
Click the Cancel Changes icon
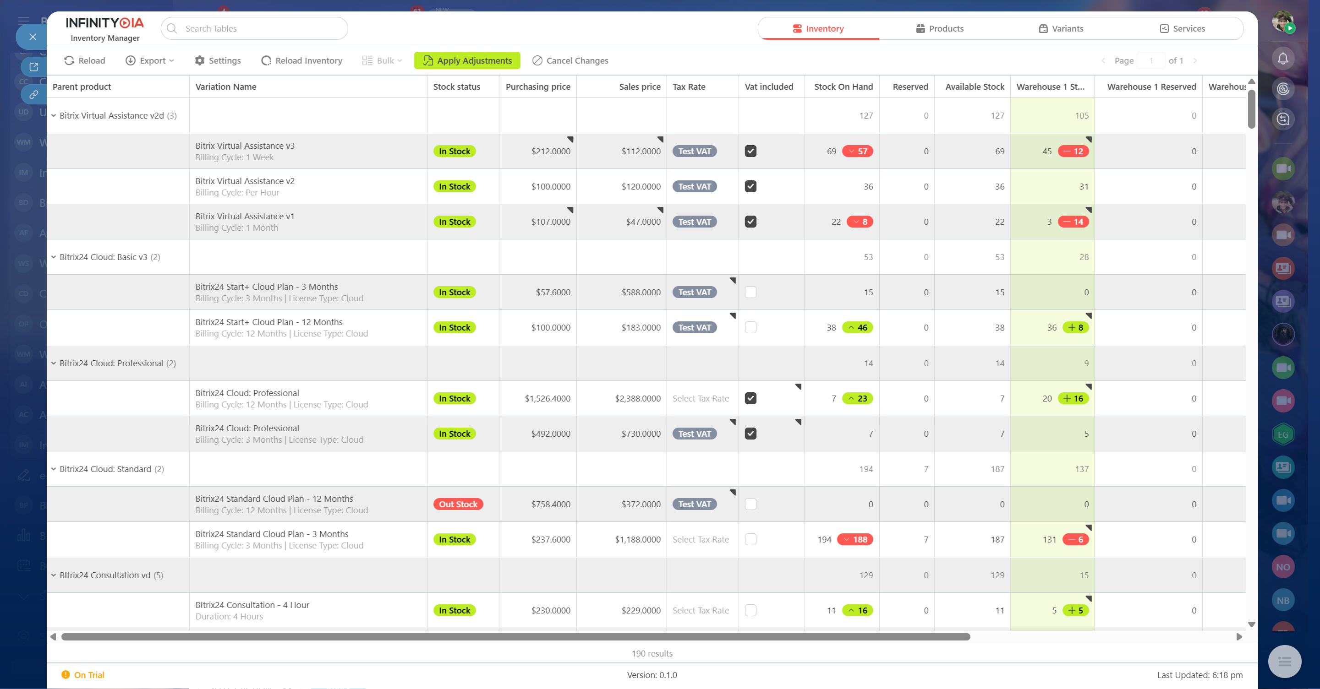[537, 60]
